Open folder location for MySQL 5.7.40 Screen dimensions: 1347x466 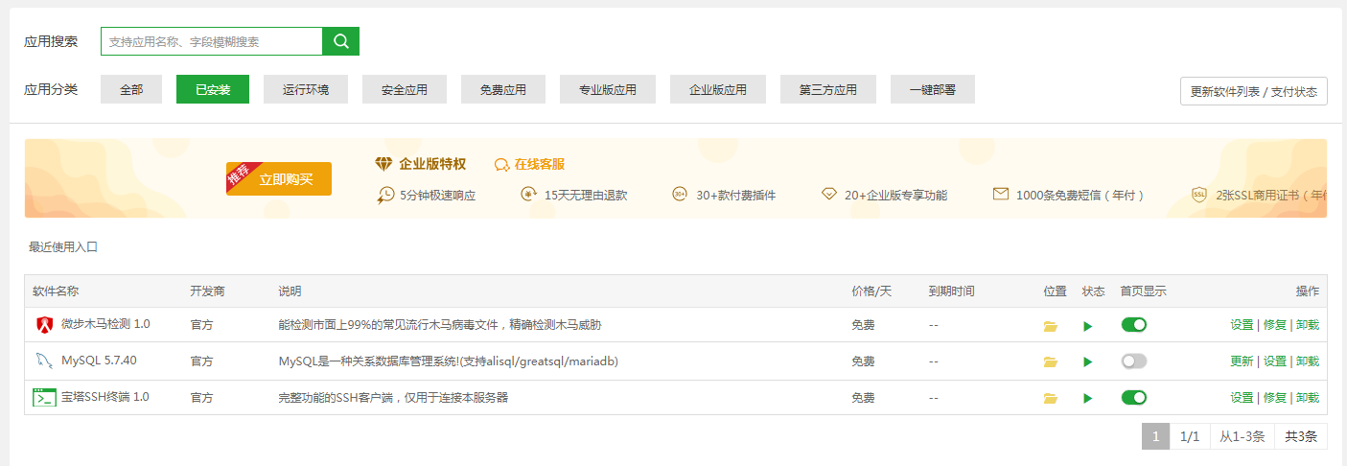pos(1051,362)
